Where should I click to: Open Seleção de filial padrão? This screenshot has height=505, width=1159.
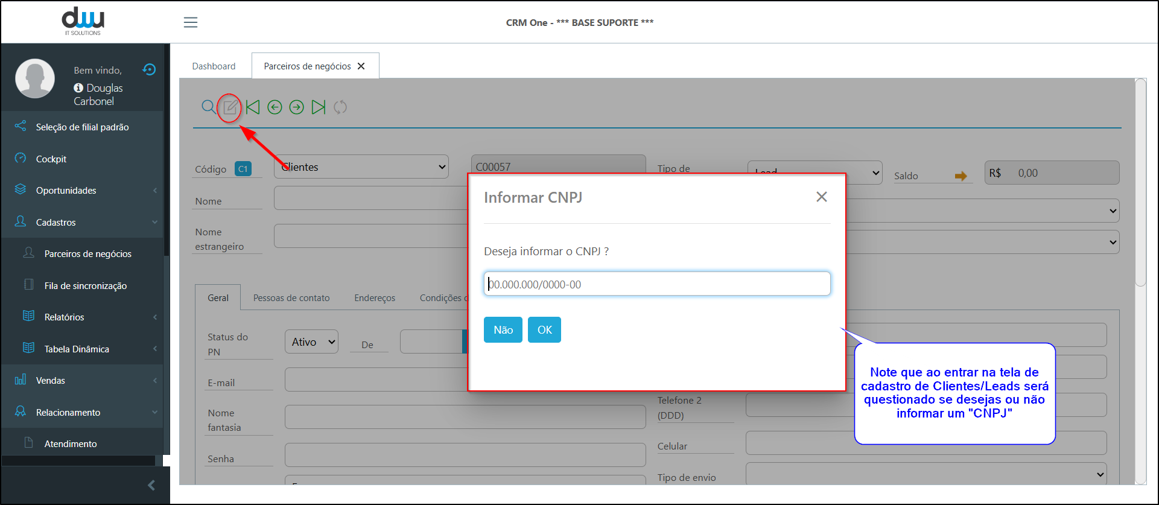pyautogui.click(x=83, y=127)
